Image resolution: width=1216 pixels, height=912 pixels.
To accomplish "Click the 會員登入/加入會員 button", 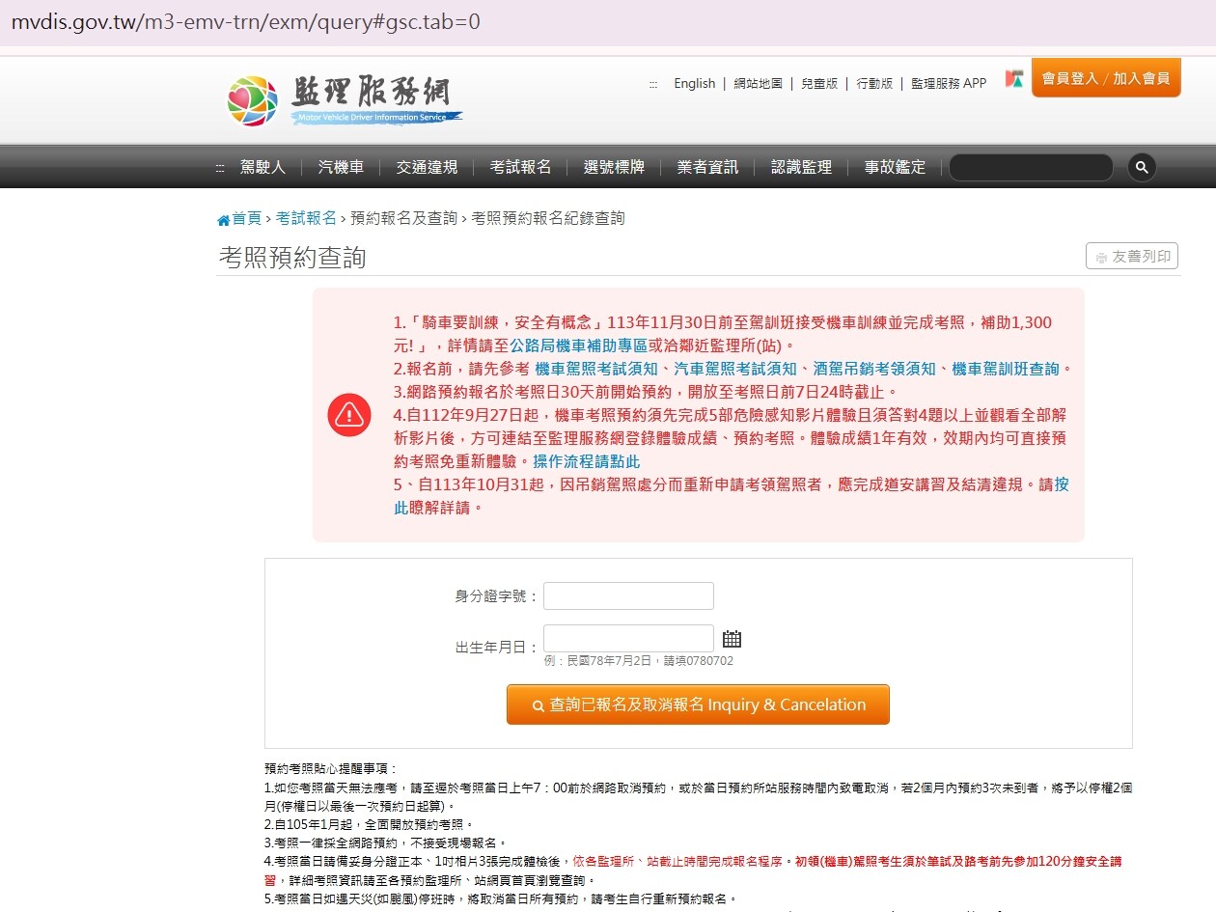I will click(1106, 78).
